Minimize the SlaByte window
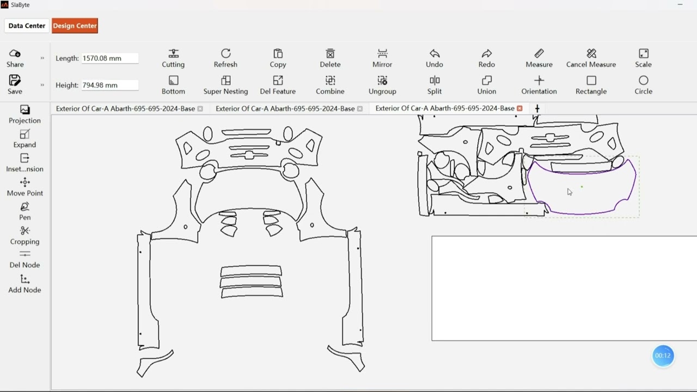The image size is (697, 392). point(680,5)
